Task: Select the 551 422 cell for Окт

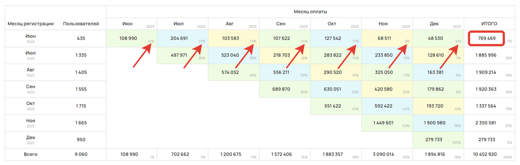Action: [332, 106]
